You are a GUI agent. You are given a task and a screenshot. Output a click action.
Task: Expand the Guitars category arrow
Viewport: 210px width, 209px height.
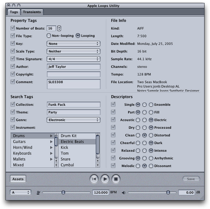coord(51,142)
